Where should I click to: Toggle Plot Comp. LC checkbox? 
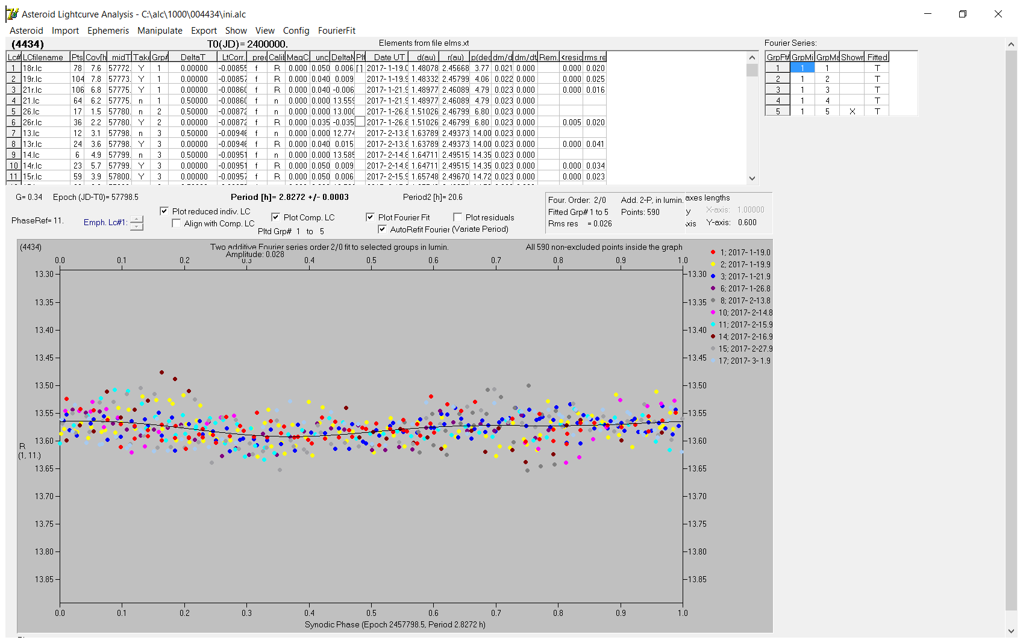[x=275, y=217]
